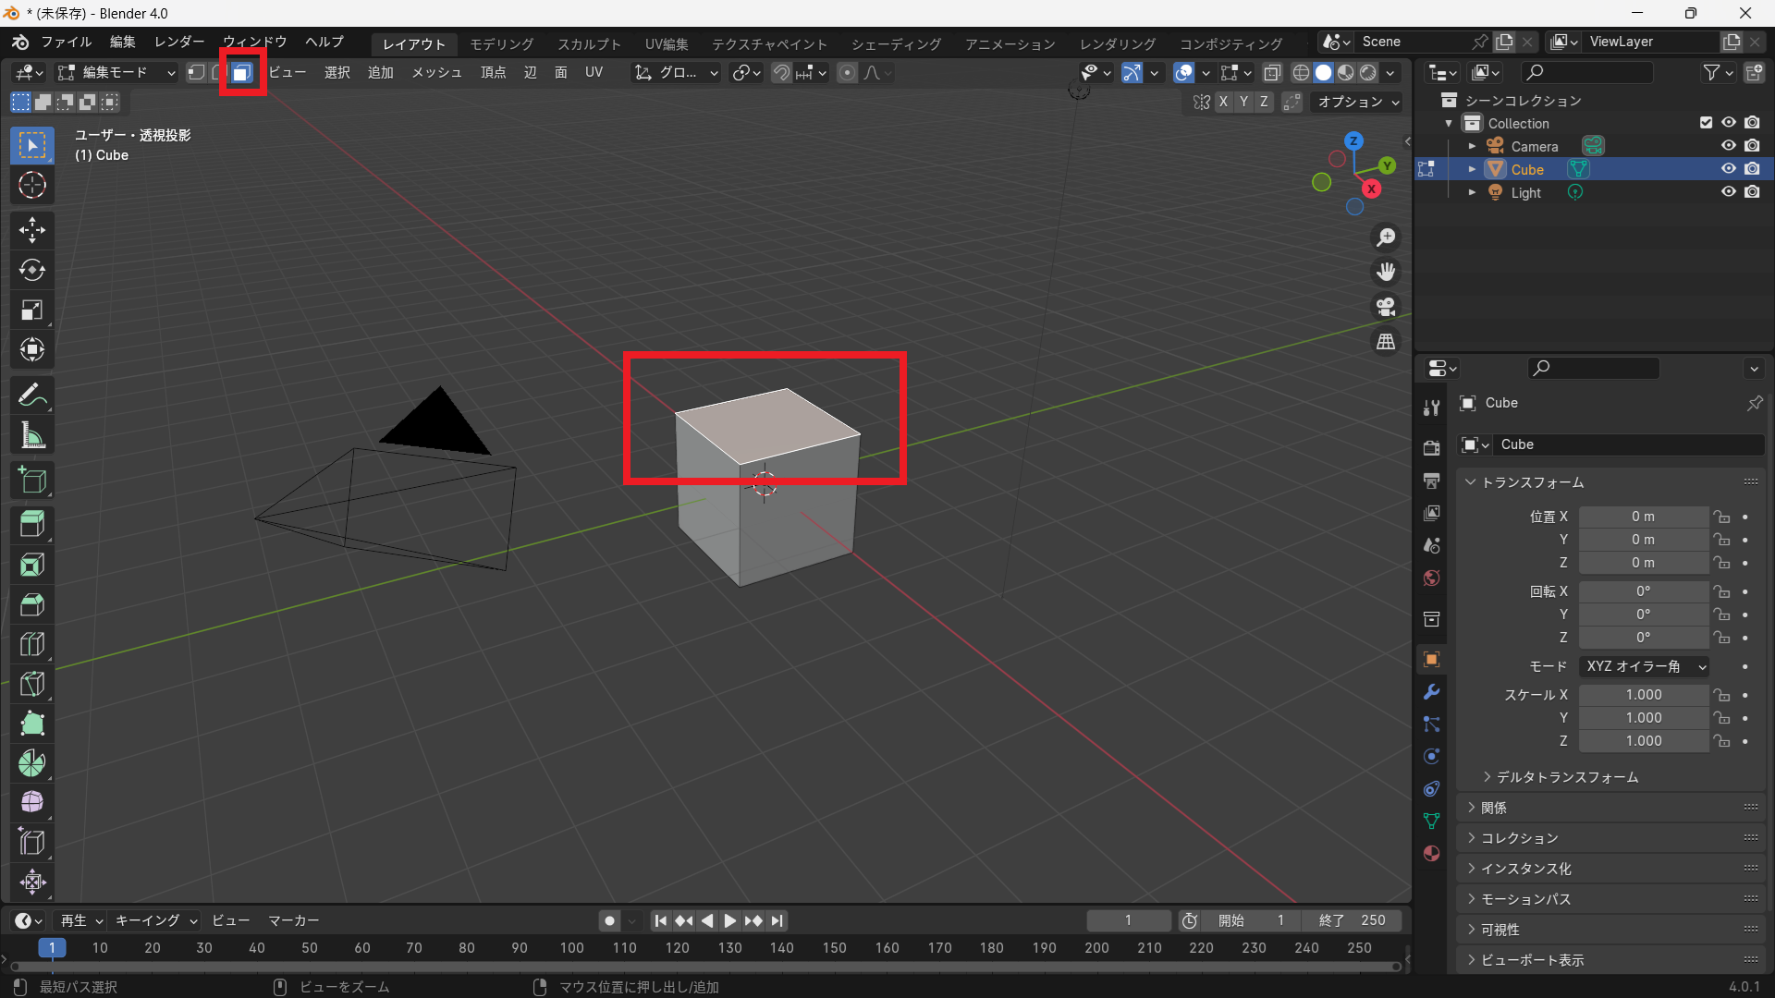Expand the Camera tree item
The height and width of the screenshot is (998, 1775).
1472,146
